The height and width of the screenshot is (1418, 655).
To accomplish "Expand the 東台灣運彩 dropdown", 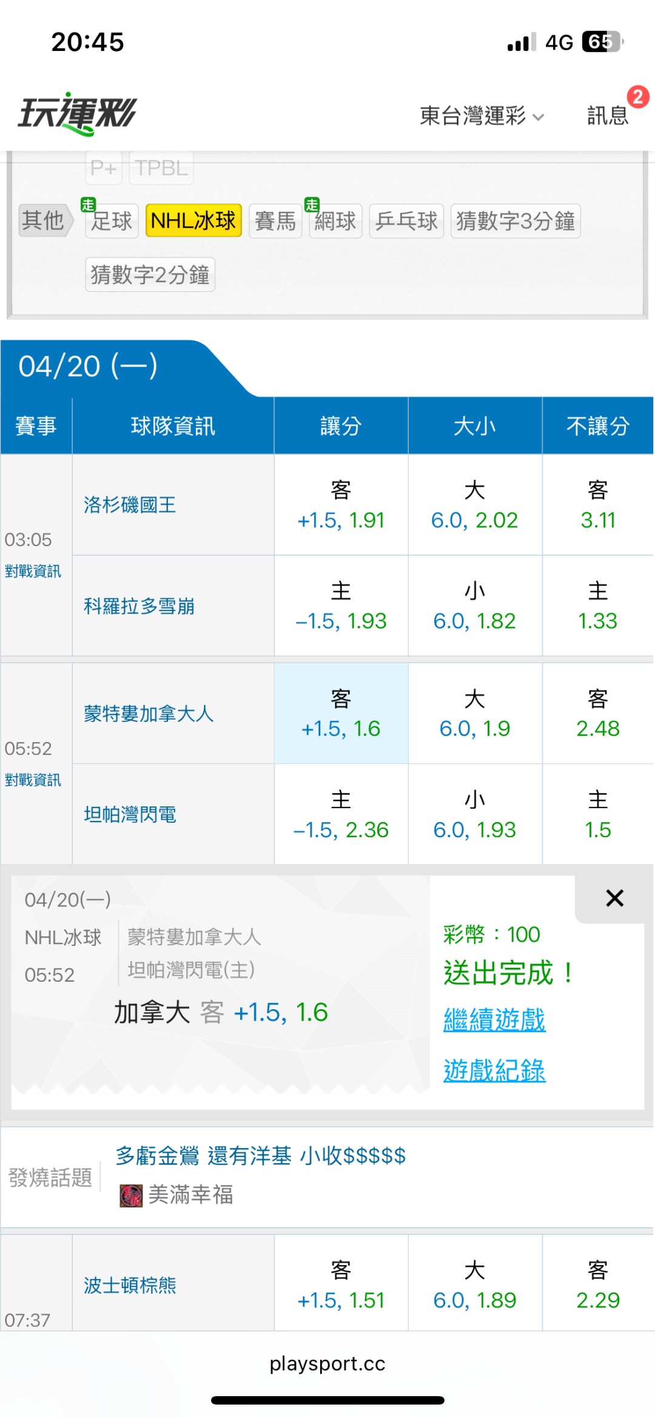I will pyautogui.click(x=482, y=115).
